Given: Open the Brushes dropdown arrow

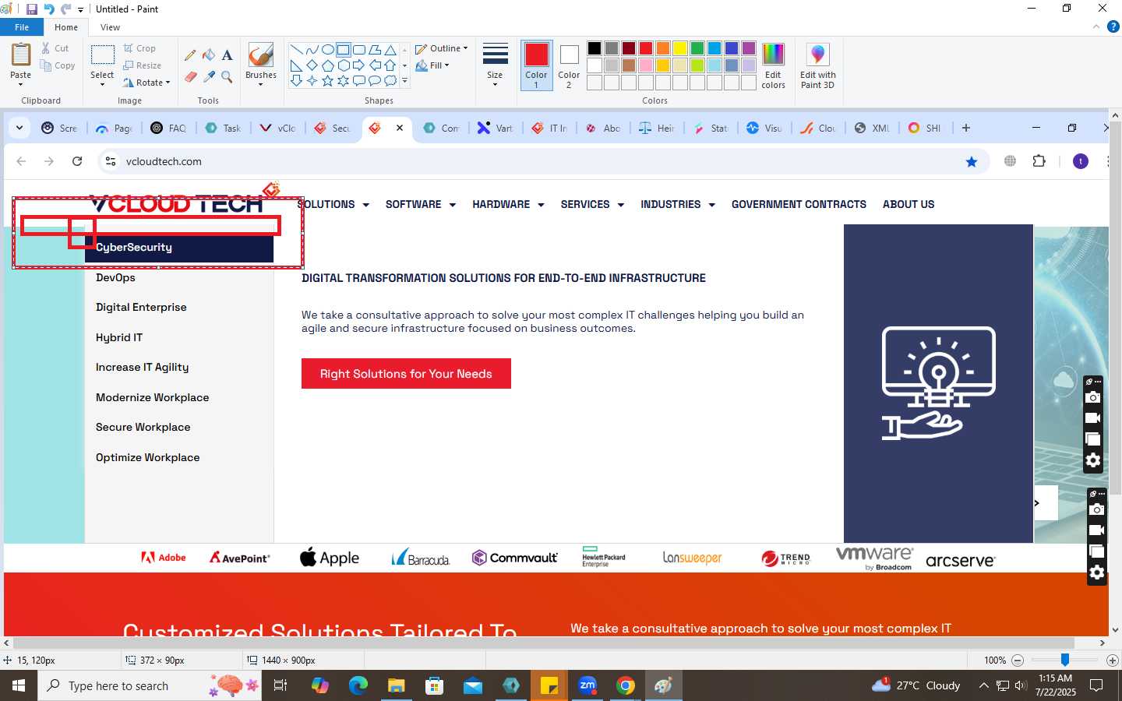Looking at the screenshot, I should (x=260, y=84).
